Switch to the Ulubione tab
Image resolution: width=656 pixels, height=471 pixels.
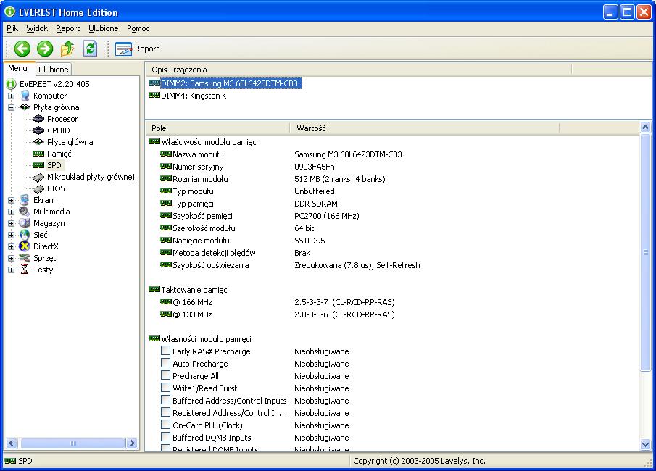pos(53,70)
